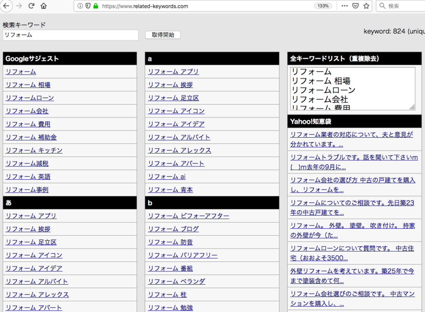425x312 pixels.
Task: Open the リフォーム 青本 link in the a column
Action: click(171, 190)
